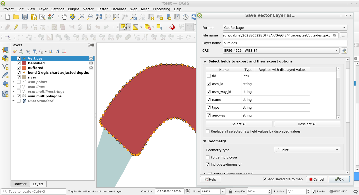Open the Processing menu
Image resolution: width=359 pixels, height=195 pixels.
coord(162,9)
